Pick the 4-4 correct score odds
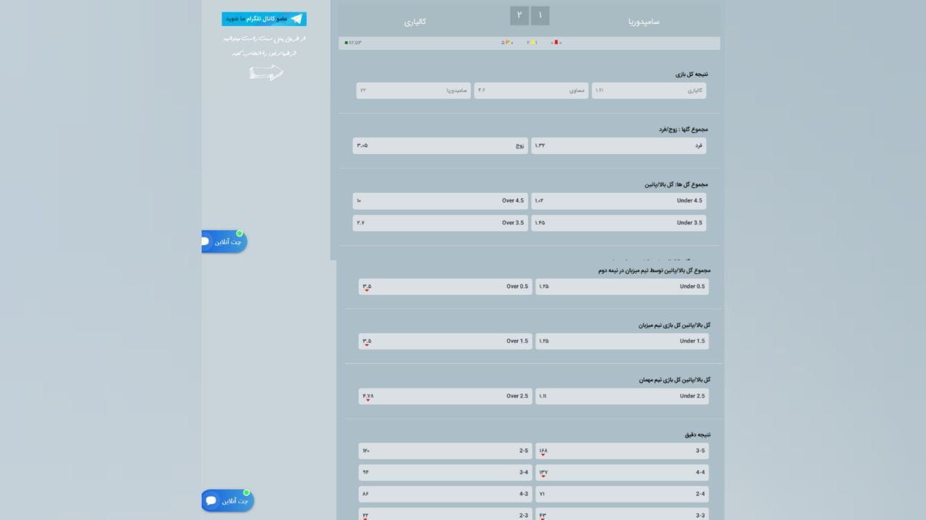926x520 pixels. click(x=621, y=472)
